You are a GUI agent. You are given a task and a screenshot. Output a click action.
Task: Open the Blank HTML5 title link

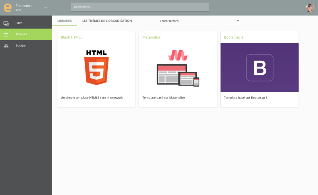click(x=72, y=37)
